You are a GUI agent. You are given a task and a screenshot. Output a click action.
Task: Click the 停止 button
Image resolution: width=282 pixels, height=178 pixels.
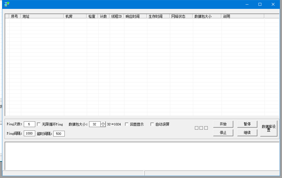pos(223,132)
